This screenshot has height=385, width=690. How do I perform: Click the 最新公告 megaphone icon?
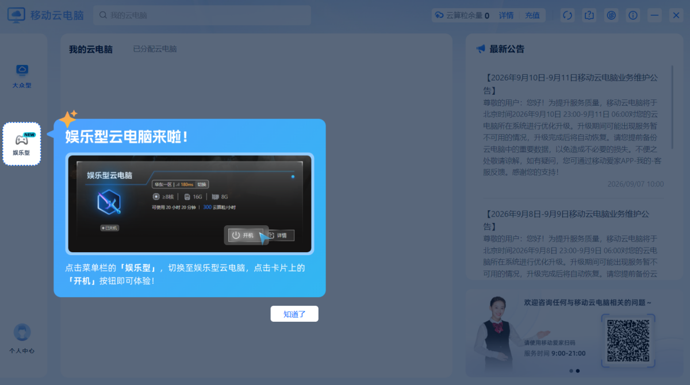click(481, 49)
